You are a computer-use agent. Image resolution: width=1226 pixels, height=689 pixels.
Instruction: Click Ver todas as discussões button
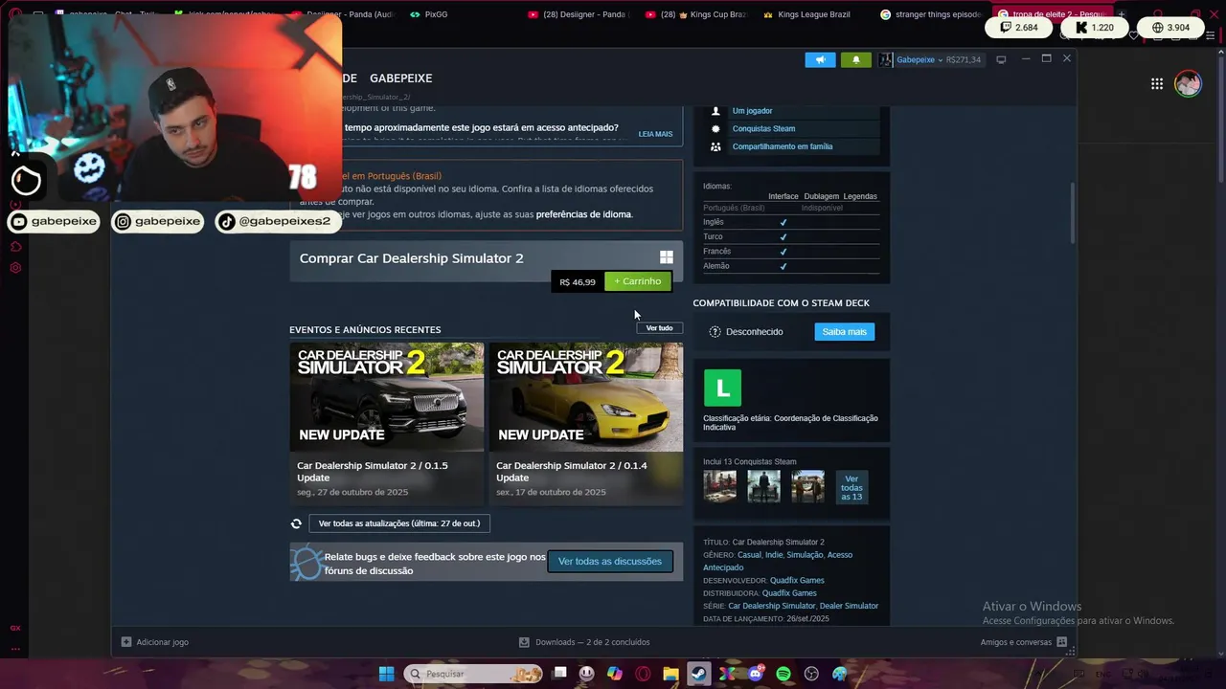coord(610,562)
